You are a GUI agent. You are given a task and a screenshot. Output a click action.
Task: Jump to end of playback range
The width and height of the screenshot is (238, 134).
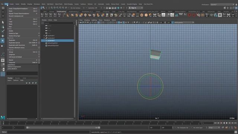point(235,123)
